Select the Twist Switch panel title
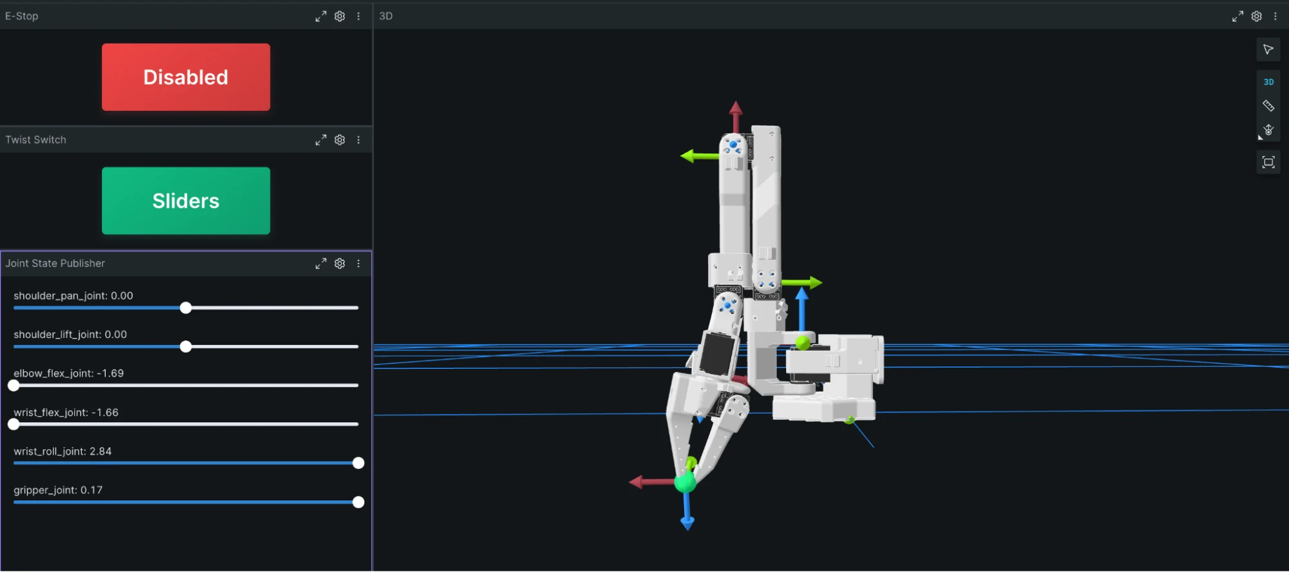 pyautogui.click(x=36, y=140)
